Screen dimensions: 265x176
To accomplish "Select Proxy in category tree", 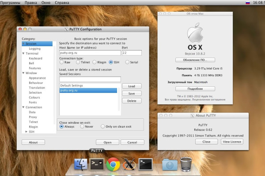I will (33, 117).
